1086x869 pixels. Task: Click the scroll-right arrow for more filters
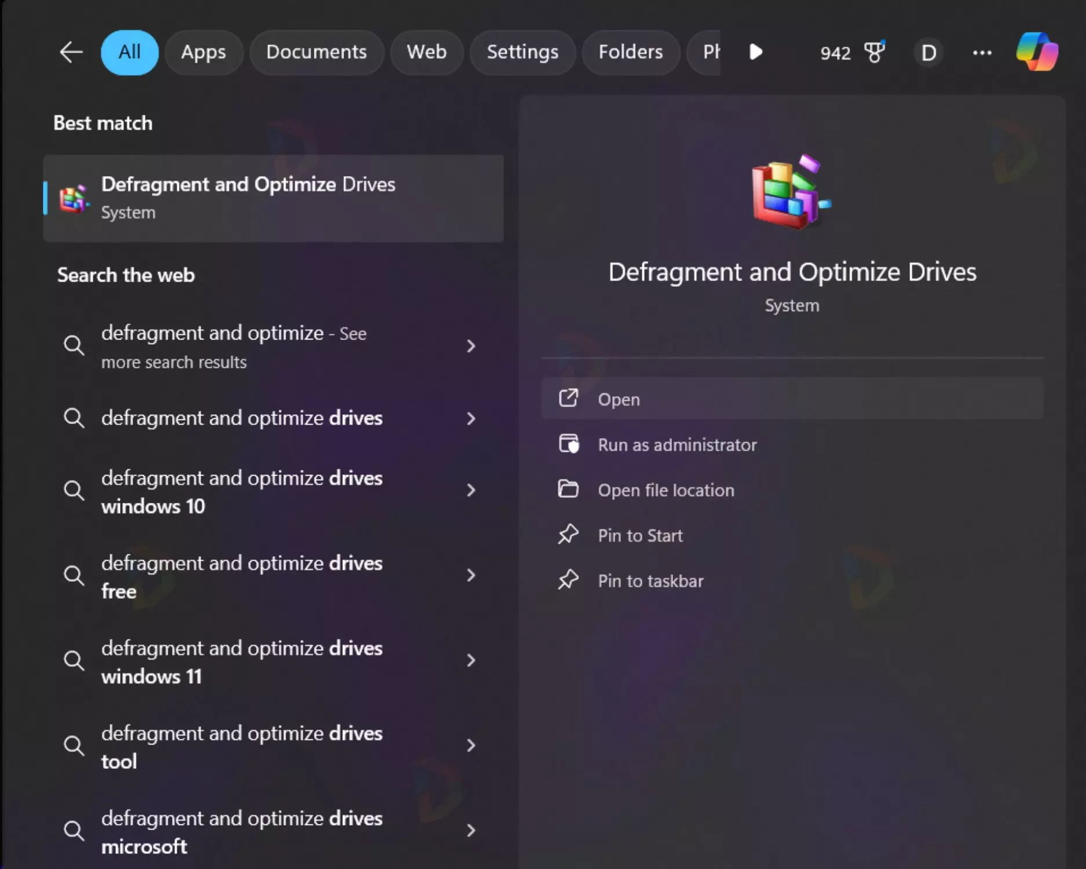tap(755, 52)
